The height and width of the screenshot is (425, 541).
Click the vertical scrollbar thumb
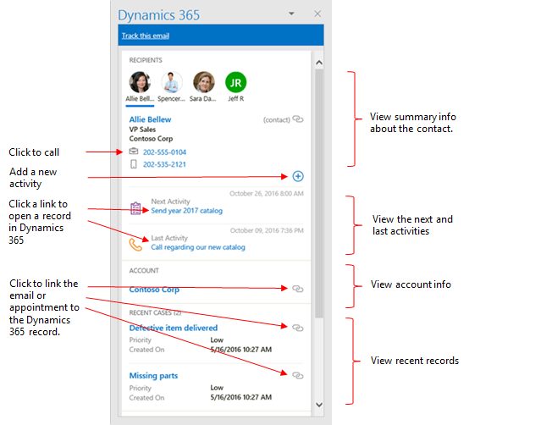coord(319,193)
